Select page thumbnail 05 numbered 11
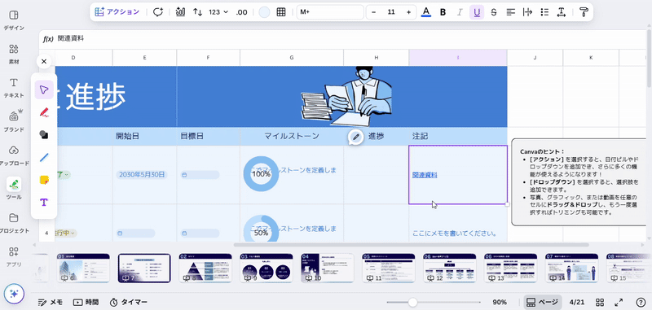The width and height of the screenshot is (652, 310). click(389, 268)
